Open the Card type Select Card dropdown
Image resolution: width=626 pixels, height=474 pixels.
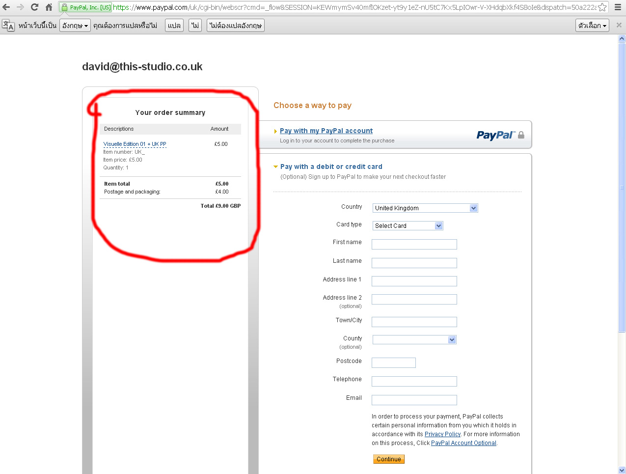tap(408, 226)
